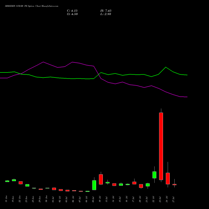The width and height of the screenshot is (209, 209).
Task: Click the purple indicator line
Action: click(94, 79)
